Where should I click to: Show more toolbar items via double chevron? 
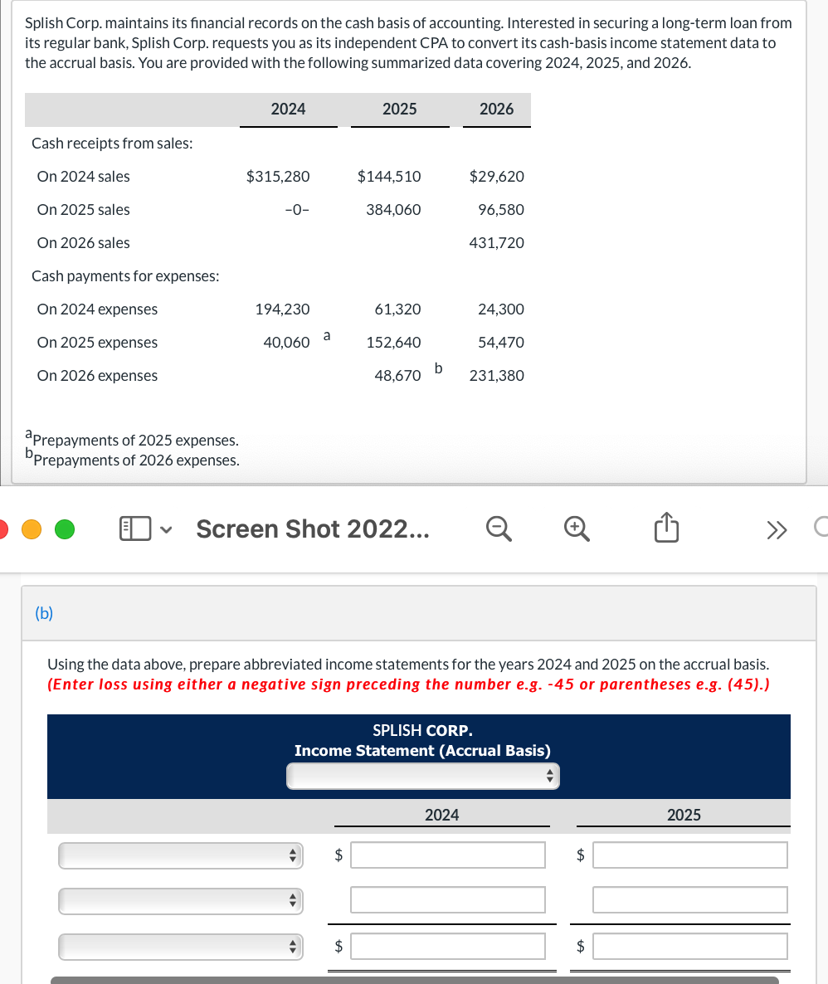(x=777, y=530)
